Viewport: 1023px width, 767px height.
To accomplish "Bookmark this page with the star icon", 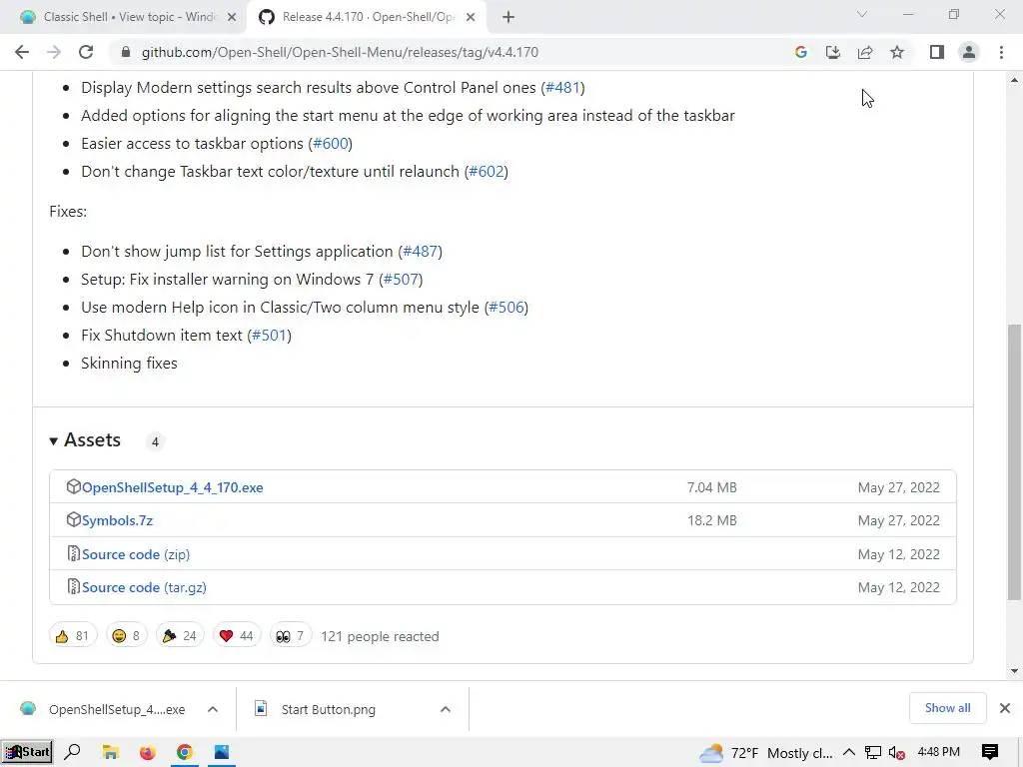I will [x=897, y=52].
